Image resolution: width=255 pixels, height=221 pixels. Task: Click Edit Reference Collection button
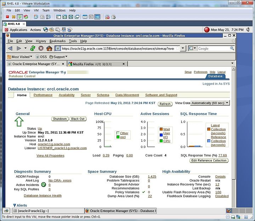[x=209, y=161]
